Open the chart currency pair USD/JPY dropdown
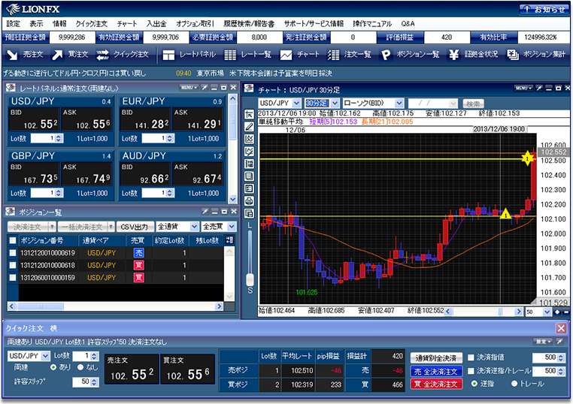573x404 pixels. pos(297,104)
